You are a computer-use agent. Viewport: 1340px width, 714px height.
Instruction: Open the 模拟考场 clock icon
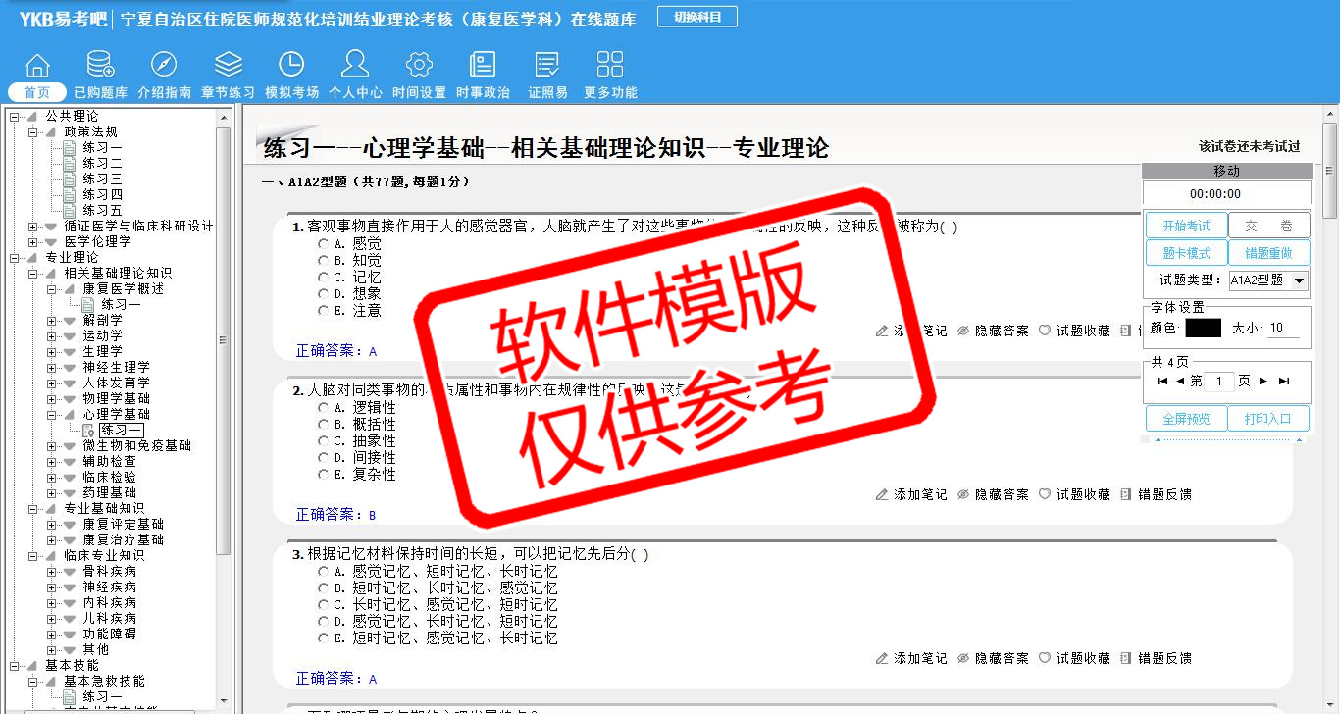point(291,66)
